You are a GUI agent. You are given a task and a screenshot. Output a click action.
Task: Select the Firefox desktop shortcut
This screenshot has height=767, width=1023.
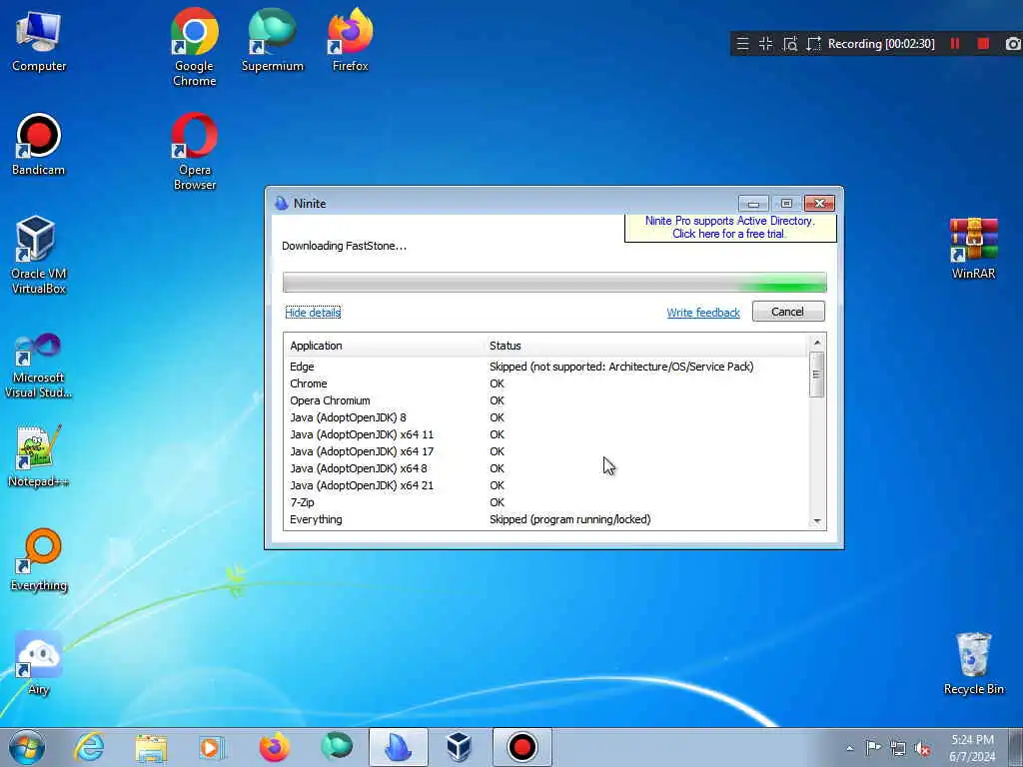point(351,40)
